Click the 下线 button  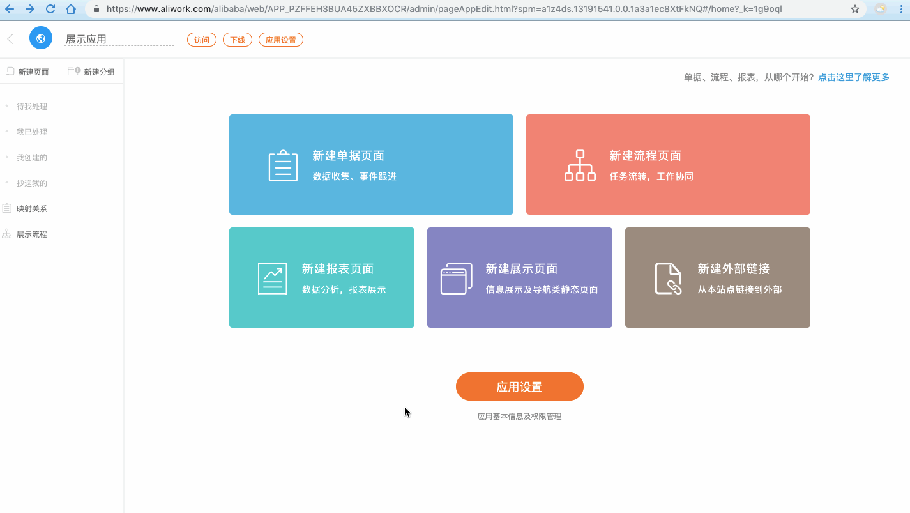point(238,40)
